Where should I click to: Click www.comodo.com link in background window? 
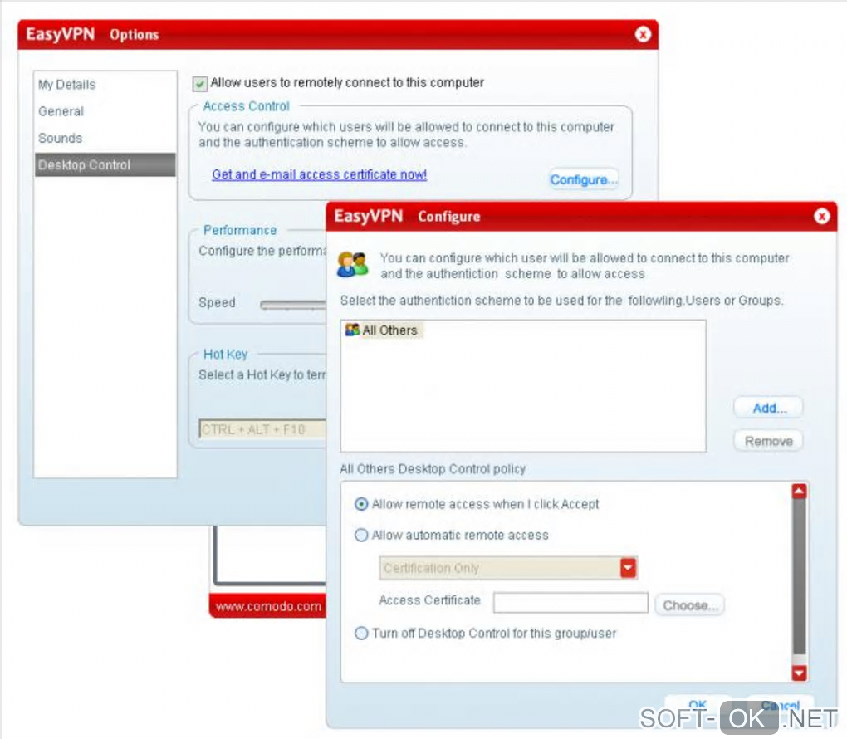click(x=268, y=606)
